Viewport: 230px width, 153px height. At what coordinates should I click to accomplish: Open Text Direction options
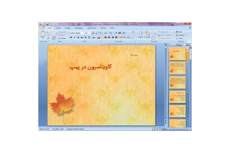[133, 32]
